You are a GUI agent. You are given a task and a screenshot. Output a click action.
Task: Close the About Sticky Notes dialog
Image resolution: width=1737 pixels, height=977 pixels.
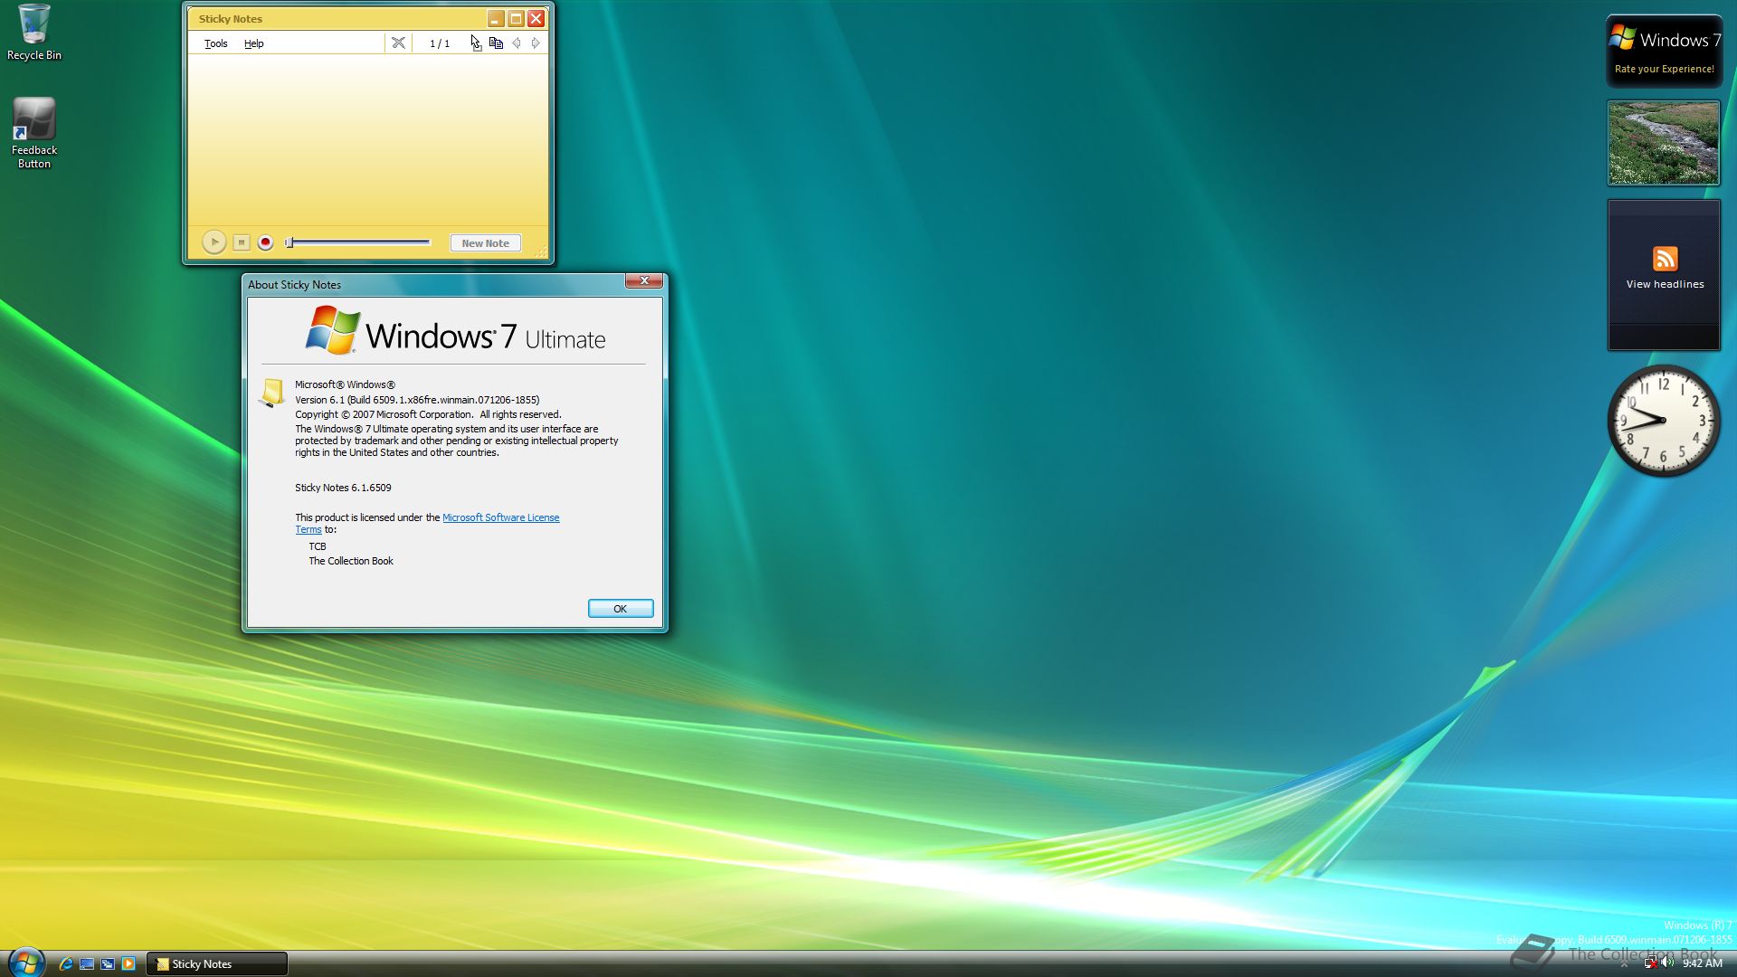click(x=644, y=280)
